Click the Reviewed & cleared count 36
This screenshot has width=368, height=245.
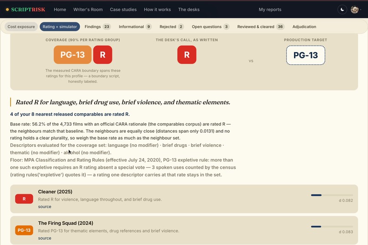click(x=280, y=27)
